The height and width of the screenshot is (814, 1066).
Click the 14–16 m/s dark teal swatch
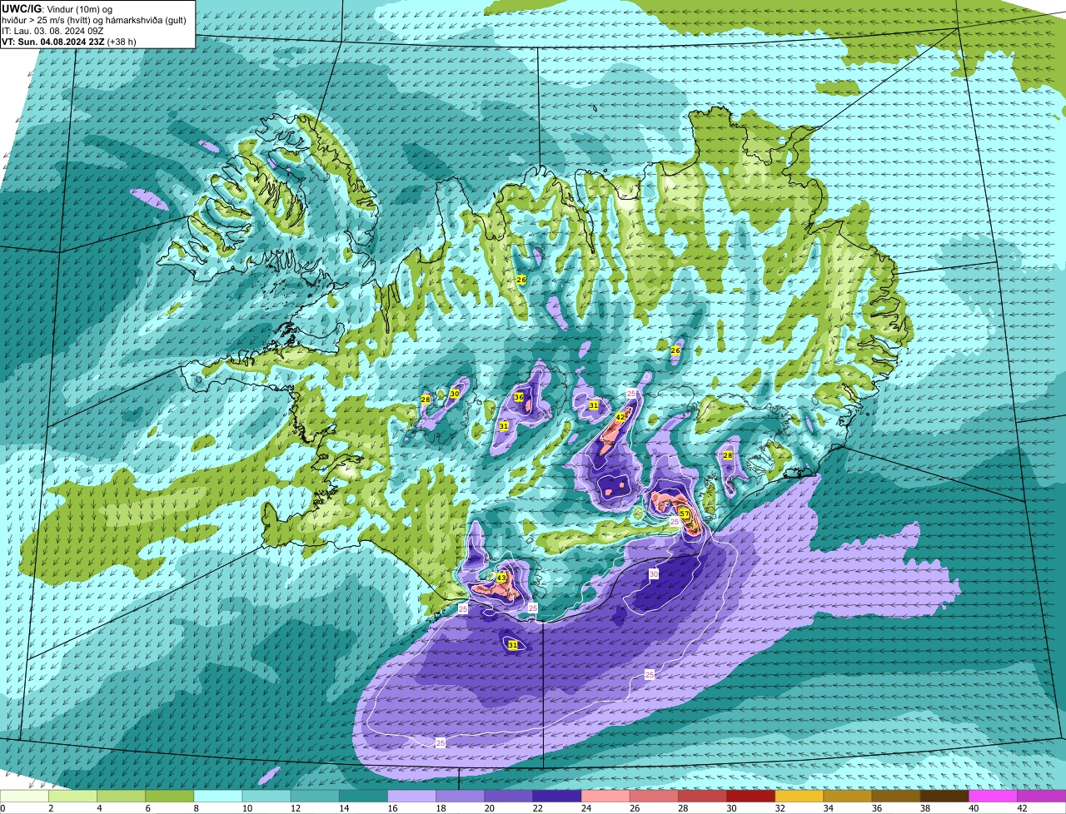(x=363, y=797)
